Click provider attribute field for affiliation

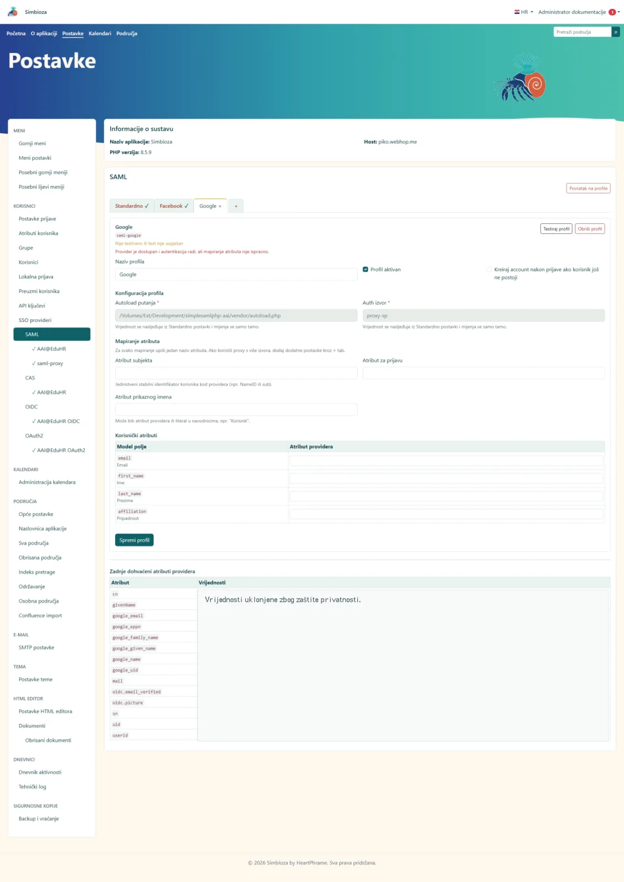[447, 514]
